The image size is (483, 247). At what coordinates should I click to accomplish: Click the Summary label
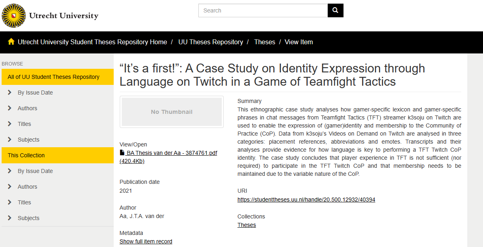pyautogui.click(x=250, y=101)
